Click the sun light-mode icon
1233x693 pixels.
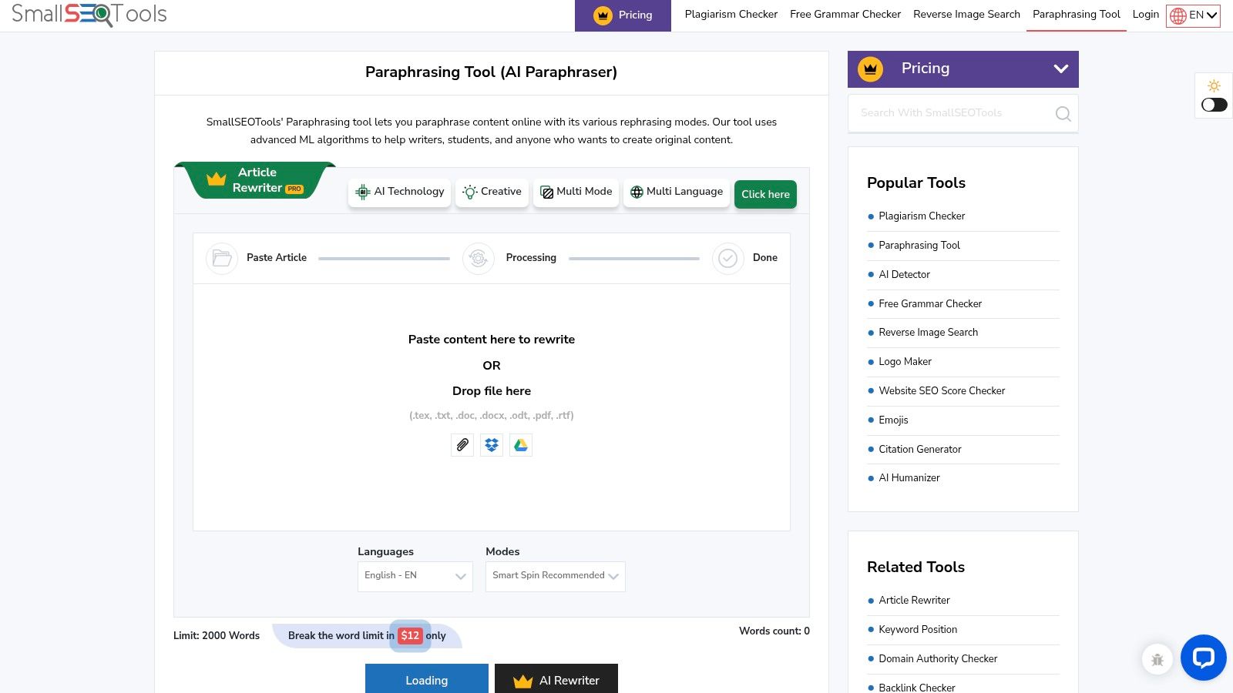[1214, 85]
